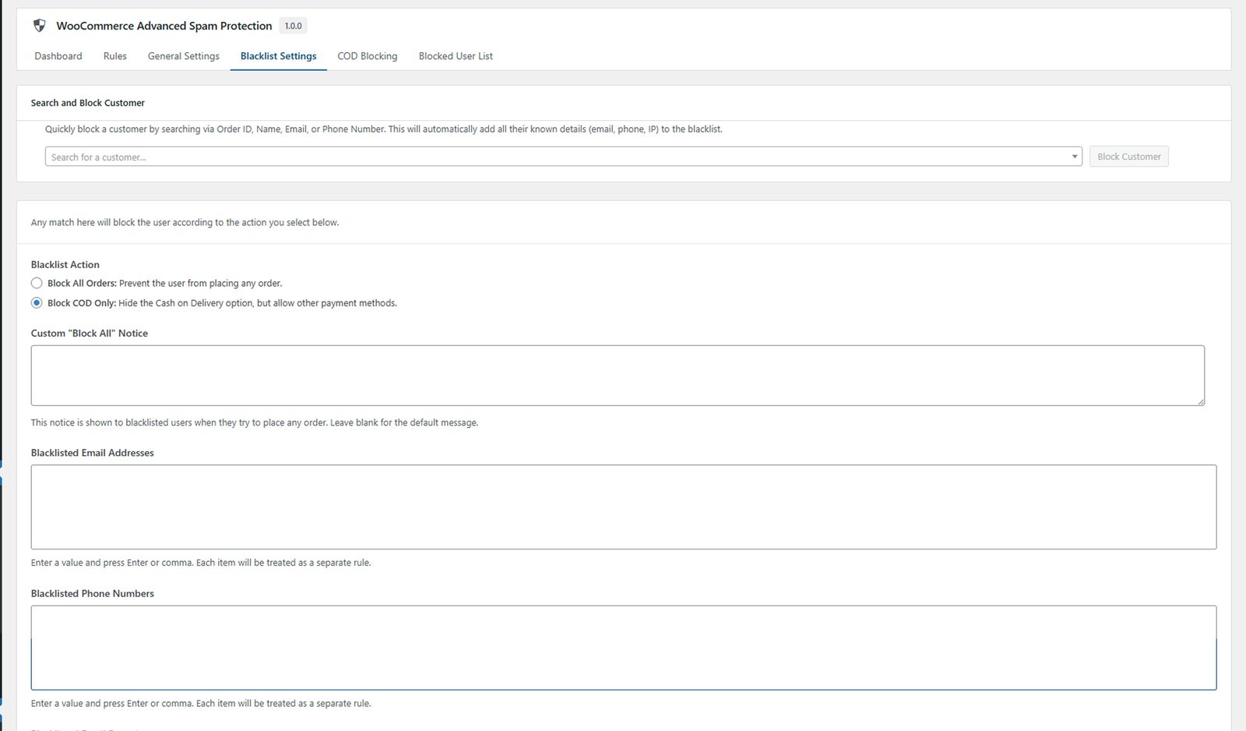Click the Search and Block Customer heading
Viewport: 1246px width, 731px height.
pos(88,103)
